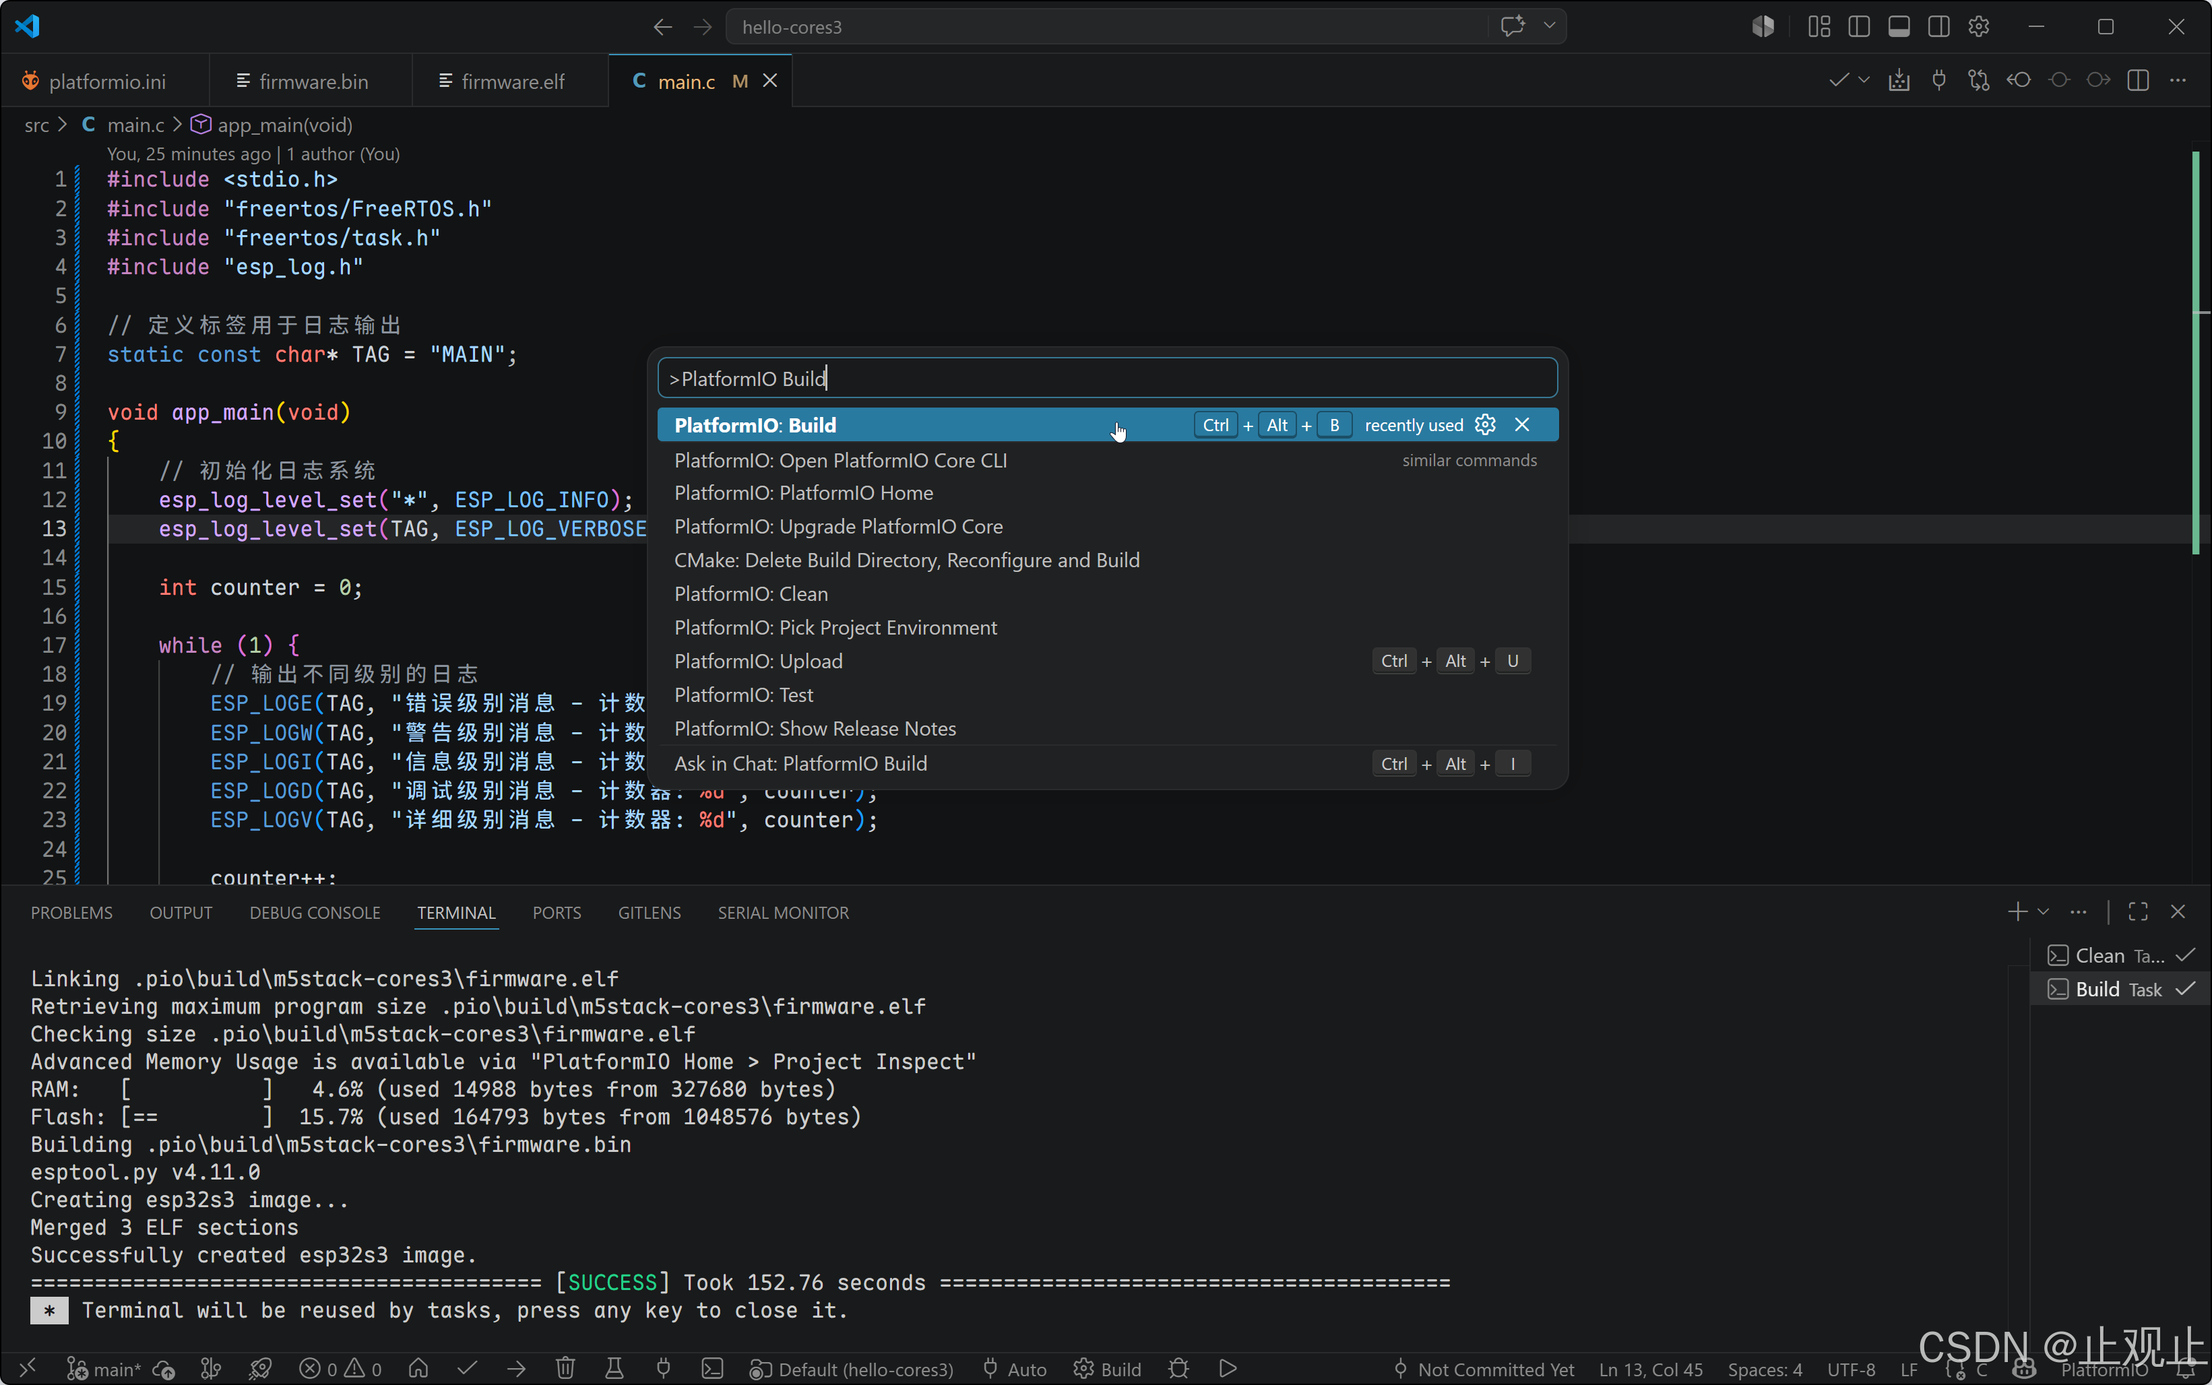Navigate back with the left arrow
This screenshot has height=1385, width=2212.
(662, 26)
